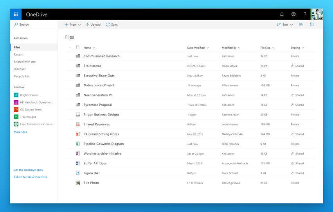Click the Executive Share Outs folder icon
333x212 pixels.
(78, 75)
